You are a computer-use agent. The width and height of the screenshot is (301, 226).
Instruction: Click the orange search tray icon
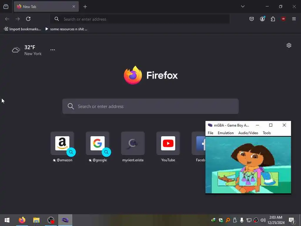tap(228, 220)
